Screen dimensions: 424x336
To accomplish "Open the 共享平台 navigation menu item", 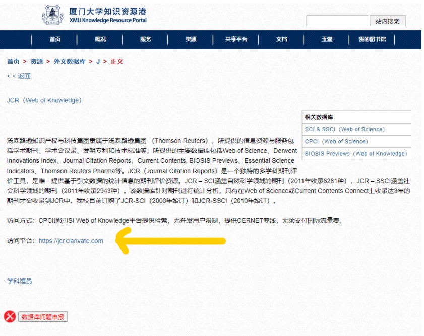I will pos(236,39).
